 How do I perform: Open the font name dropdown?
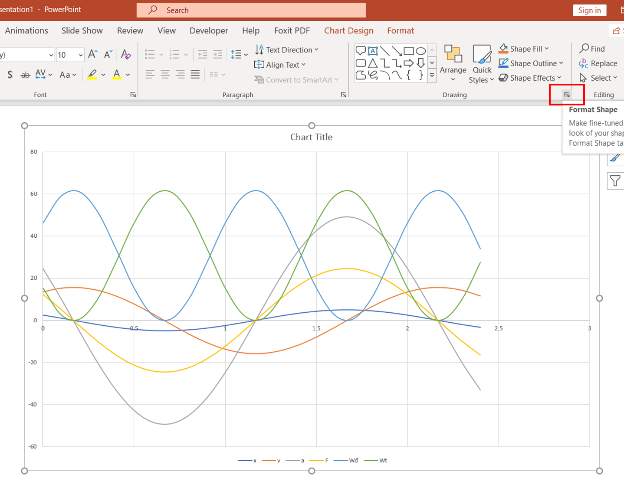point(51,55)
